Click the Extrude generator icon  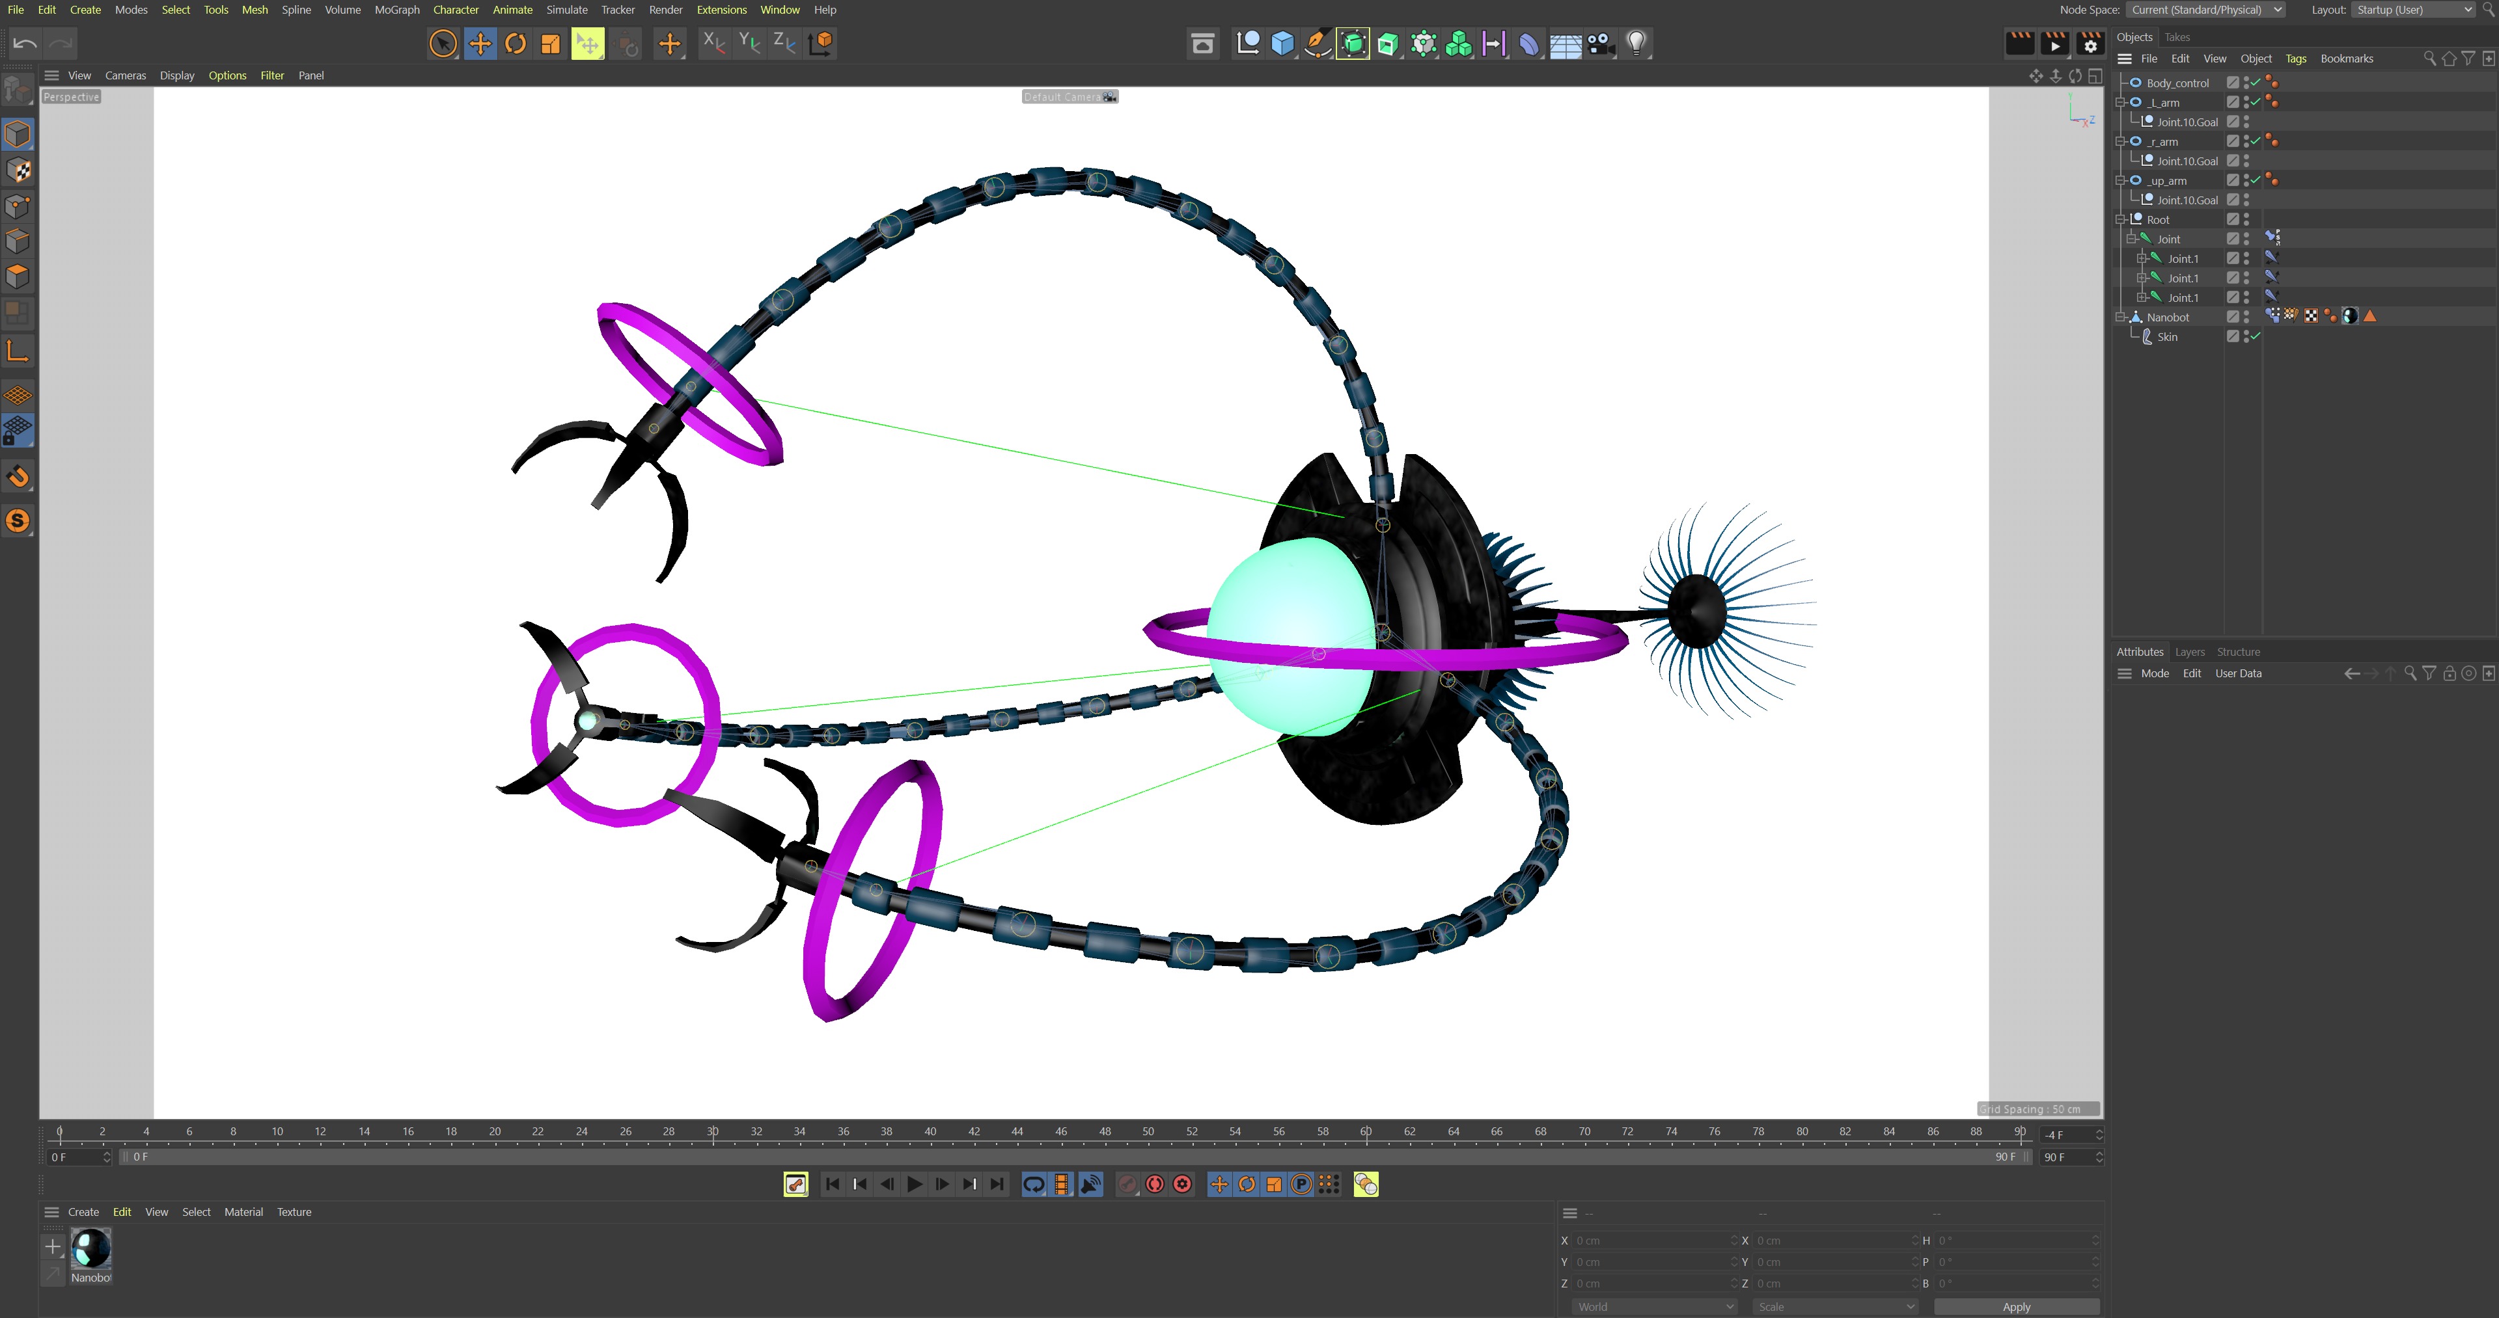pos(1388,44)
